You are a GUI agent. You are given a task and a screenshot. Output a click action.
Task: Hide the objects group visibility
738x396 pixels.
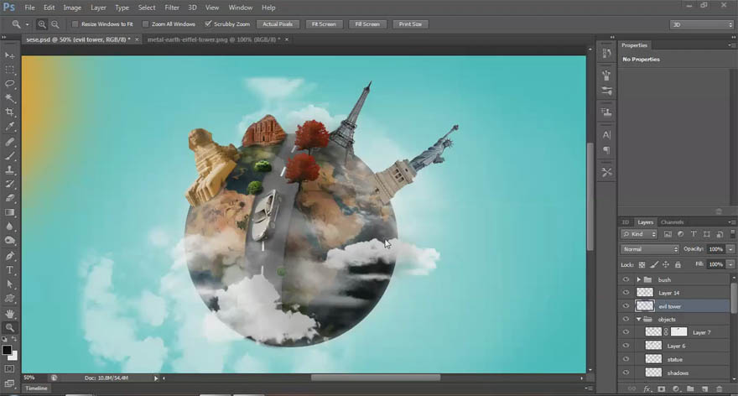(x=626, y=320)
